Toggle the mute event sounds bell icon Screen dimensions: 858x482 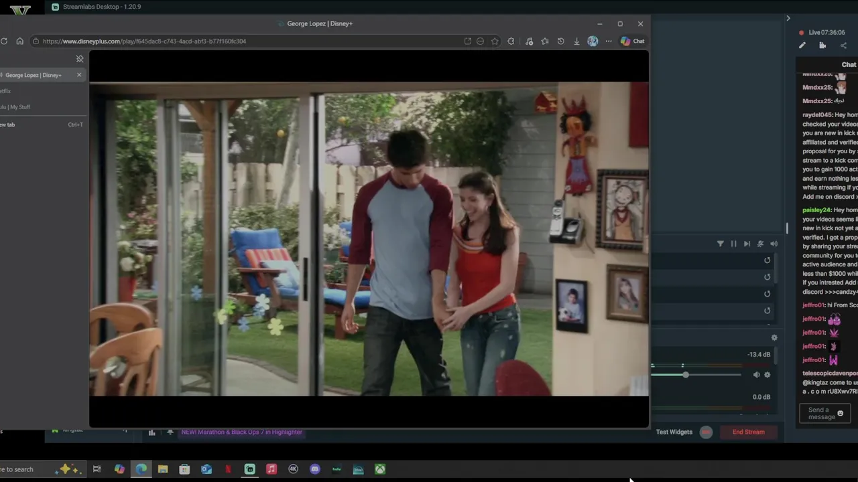pos(760,244)
